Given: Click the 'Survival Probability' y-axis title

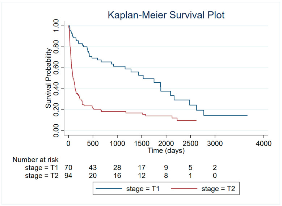Looking at the screenshot, I should 48,78.
